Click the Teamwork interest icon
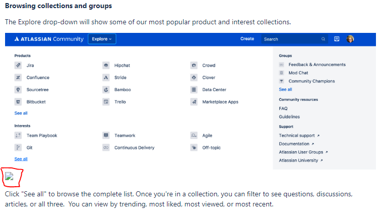 (106, 135)
